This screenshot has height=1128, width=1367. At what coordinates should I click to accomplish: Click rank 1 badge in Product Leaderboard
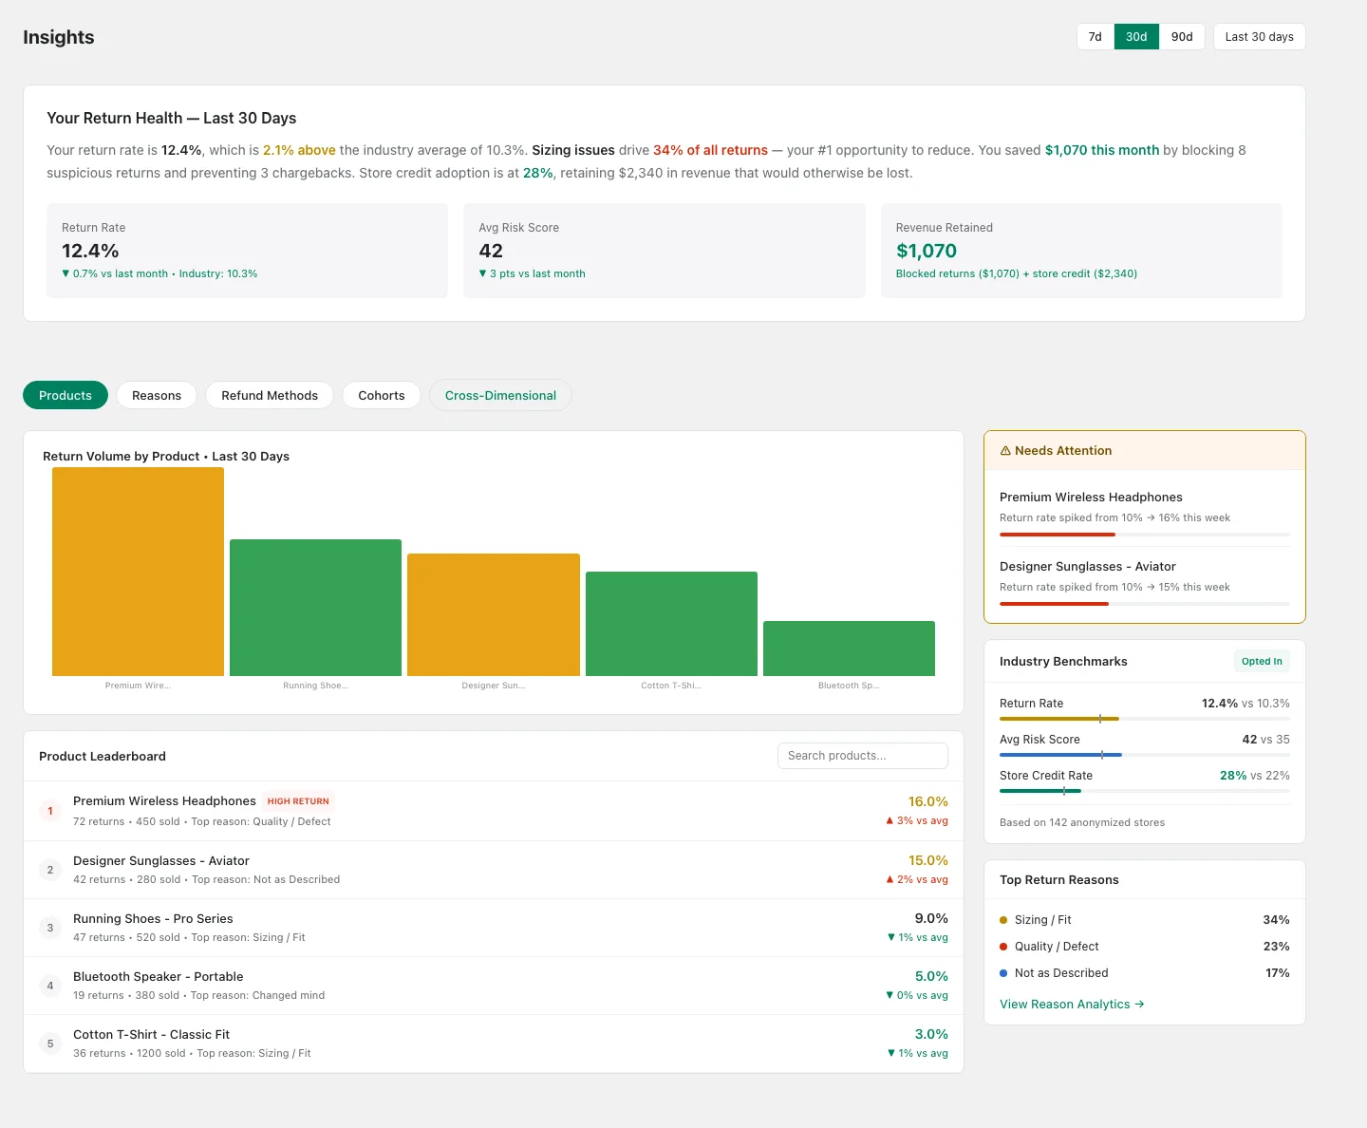coord(50,811)
